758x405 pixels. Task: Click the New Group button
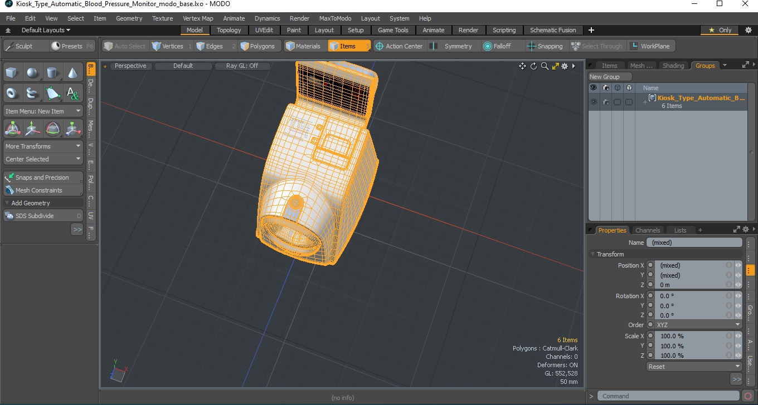[610, 77]
